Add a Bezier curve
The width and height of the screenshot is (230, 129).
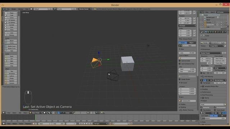tap(11, 40)
